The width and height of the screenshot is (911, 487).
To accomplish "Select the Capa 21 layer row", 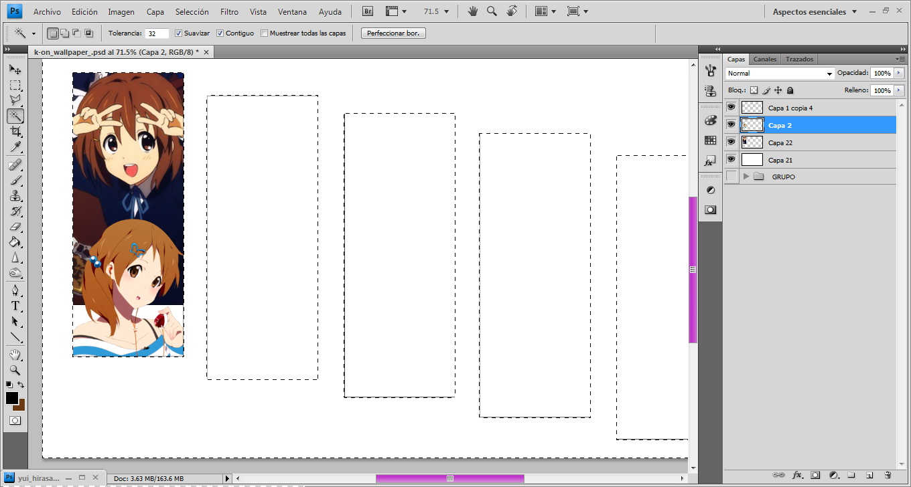I will 811,159.
